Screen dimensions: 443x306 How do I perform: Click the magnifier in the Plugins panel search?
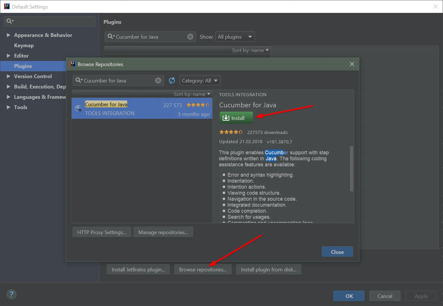click(111, 37)
